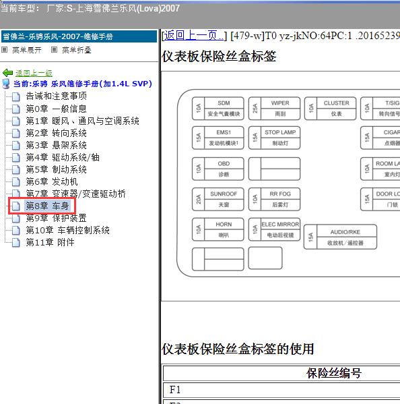
Task: Click page icon beside 第11章 附件
Action: [x=16, y=242]
